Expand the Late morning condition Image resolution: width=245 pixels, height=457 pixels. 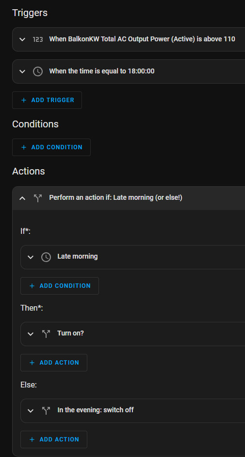click(x=30, y=257)
